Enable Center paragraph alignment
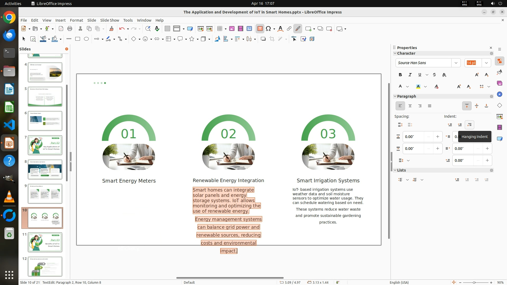 (x=410, y=106)
